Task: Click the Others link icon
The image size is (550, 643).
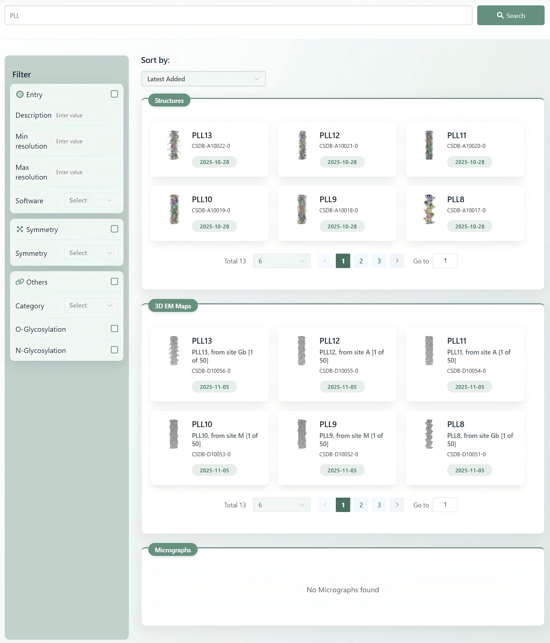Action: pyautogui.click(x=20, y=282)
